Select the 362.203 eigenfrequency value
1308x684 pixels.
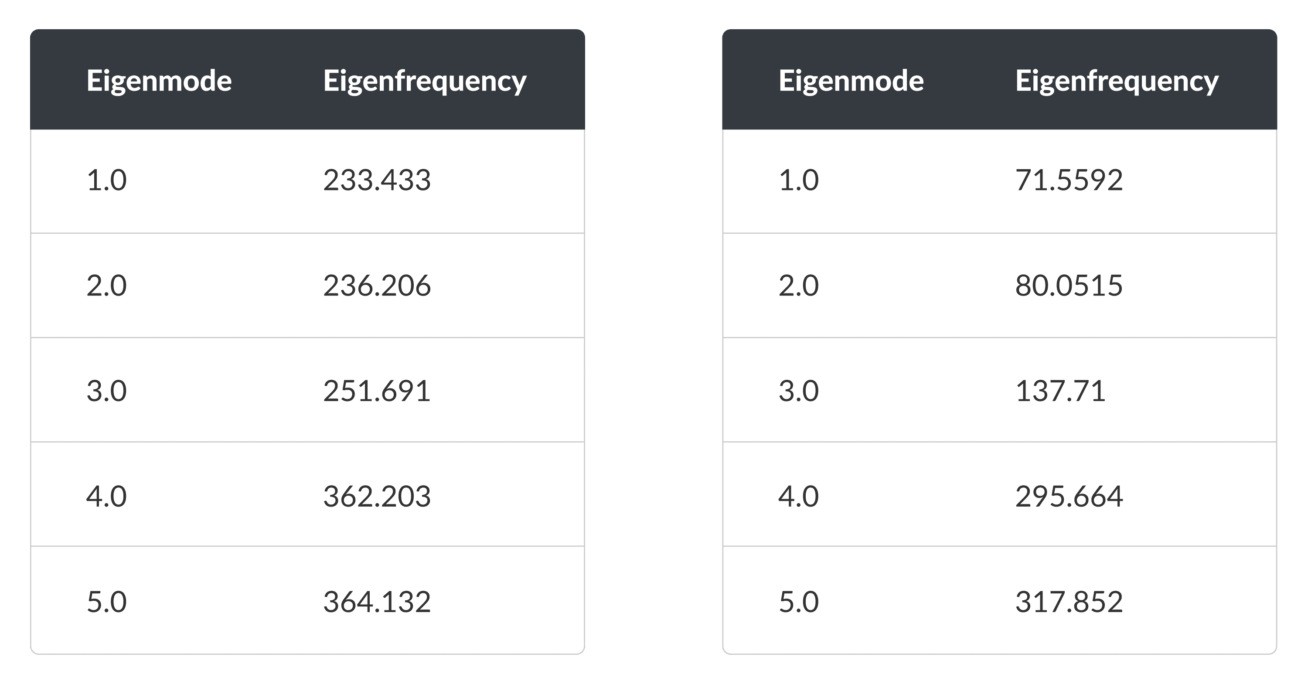click(x=377, y=496)
